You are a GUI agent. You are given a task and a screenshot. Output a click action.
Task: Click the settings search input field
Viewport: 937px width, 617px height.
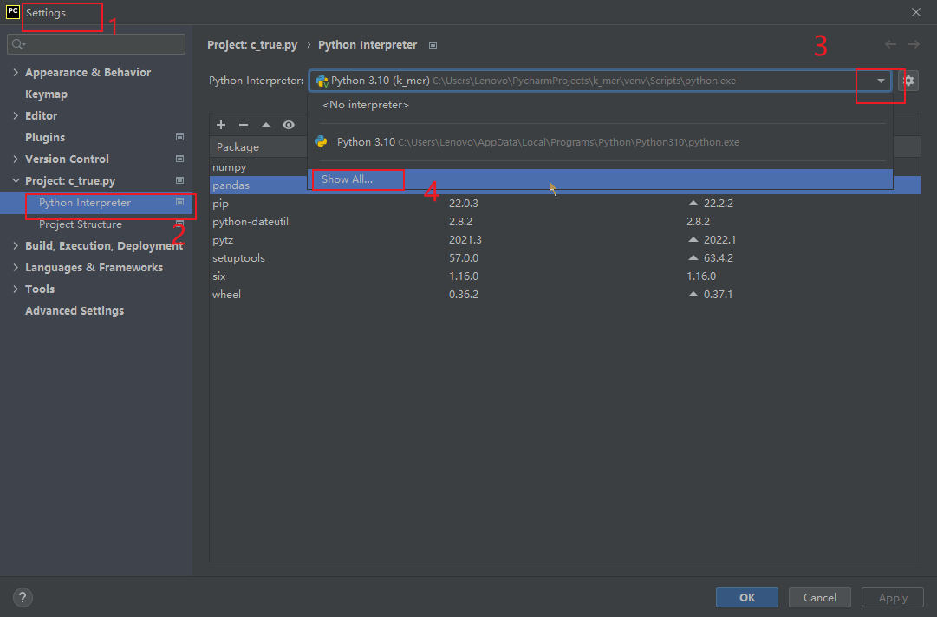tap(96, 44)
